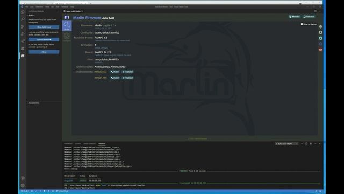
Task: Switch to the Output panel tab
Action: [x=77, y=144]
